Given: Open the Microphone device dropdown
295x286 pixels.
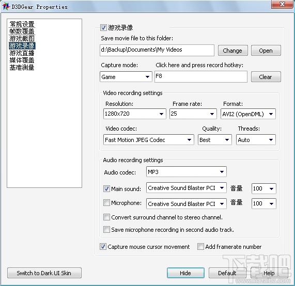Looking at the screenshot, I should (187, 203).
